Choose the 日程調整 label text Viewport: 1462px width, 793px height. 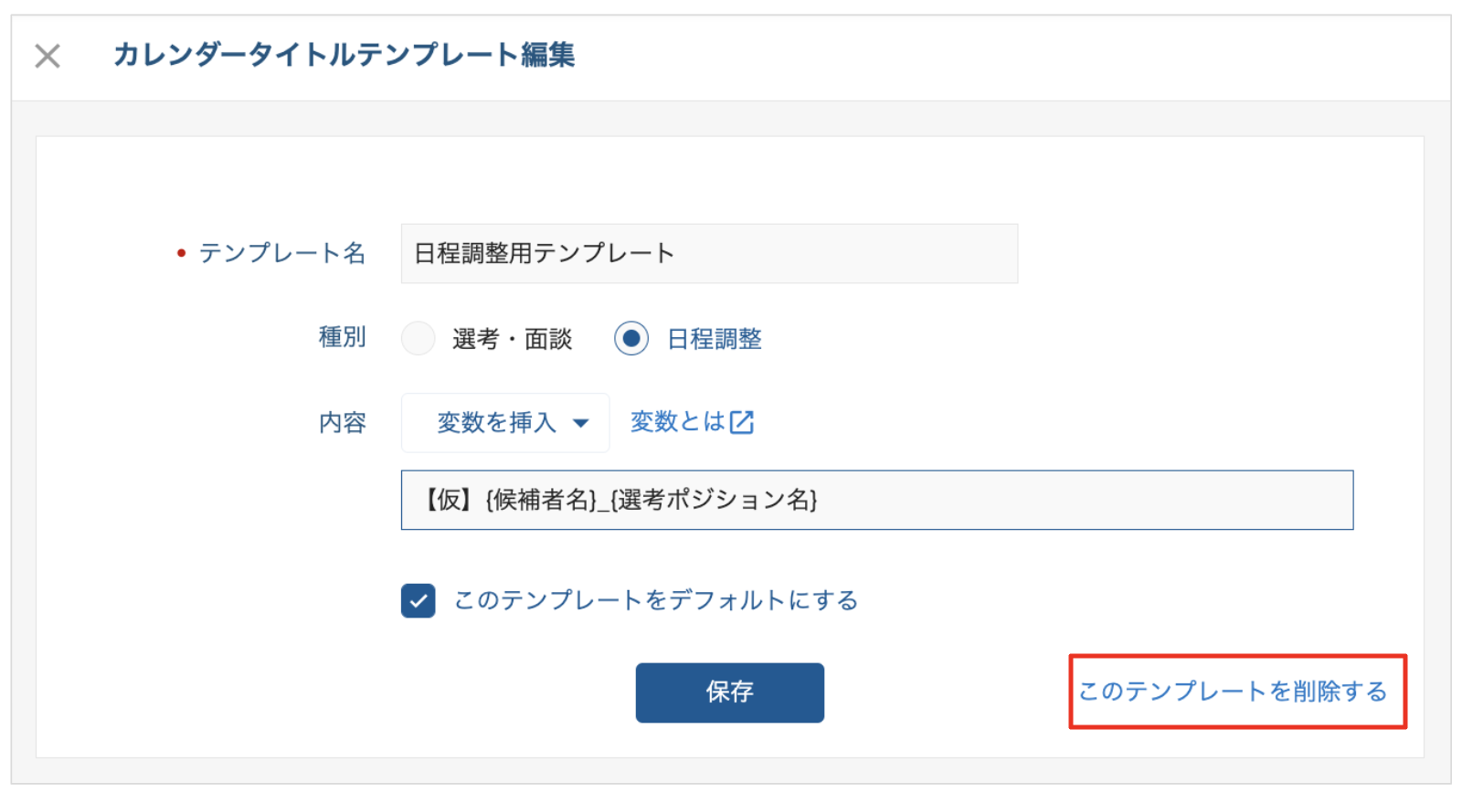pyautogui.click(x=715, y=339)
